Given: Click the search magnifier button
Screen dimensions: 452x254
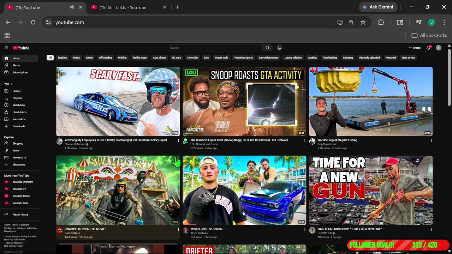Looking at the screenshot, I should [267, 48].
